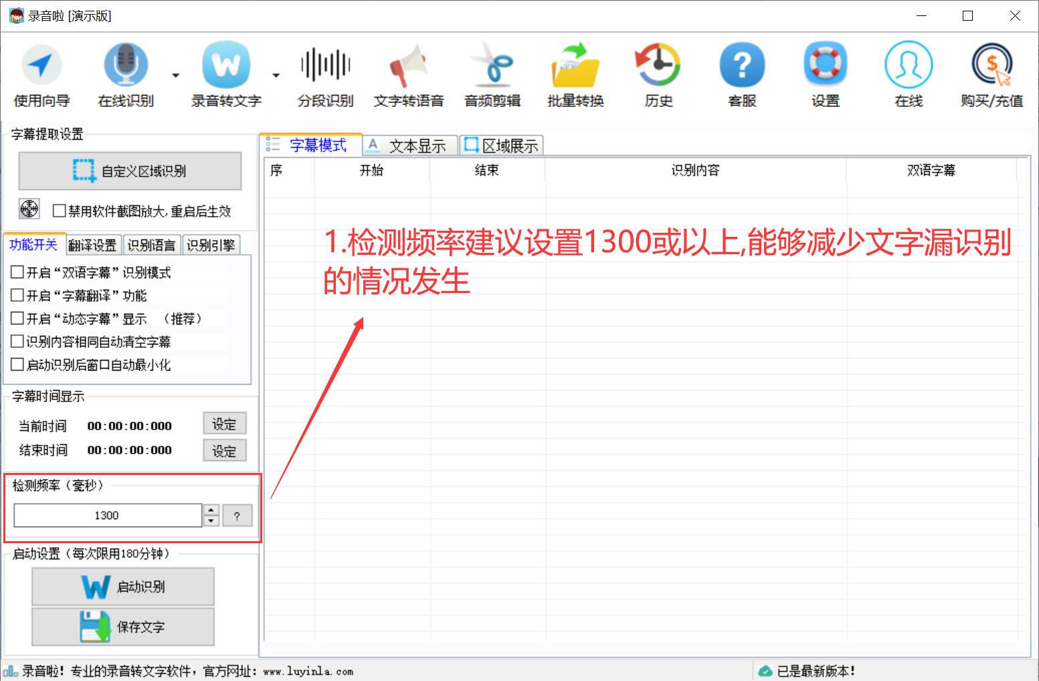This screenshot has height=681, width=1039.
Task: Click 启动识别 button
Action: pos(123,587)
